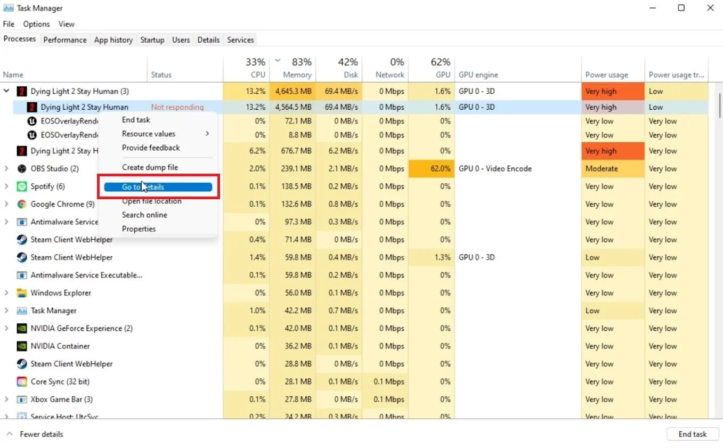Viewport: 723px width, 448px height.
Task: Open the Options menu
Action: [x=36, y=24]
